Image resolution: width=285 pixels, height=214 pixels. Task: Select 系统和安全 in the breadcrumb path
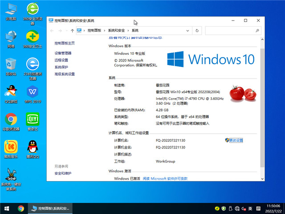pyautogui.click(x=116, y=30)
